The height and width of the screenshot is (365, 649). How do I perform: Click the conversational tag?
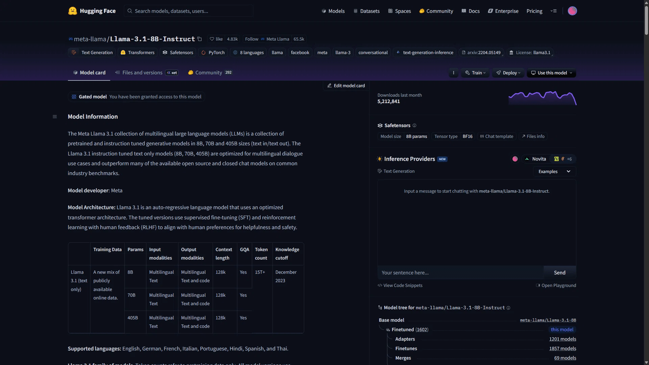pos(373,52)
